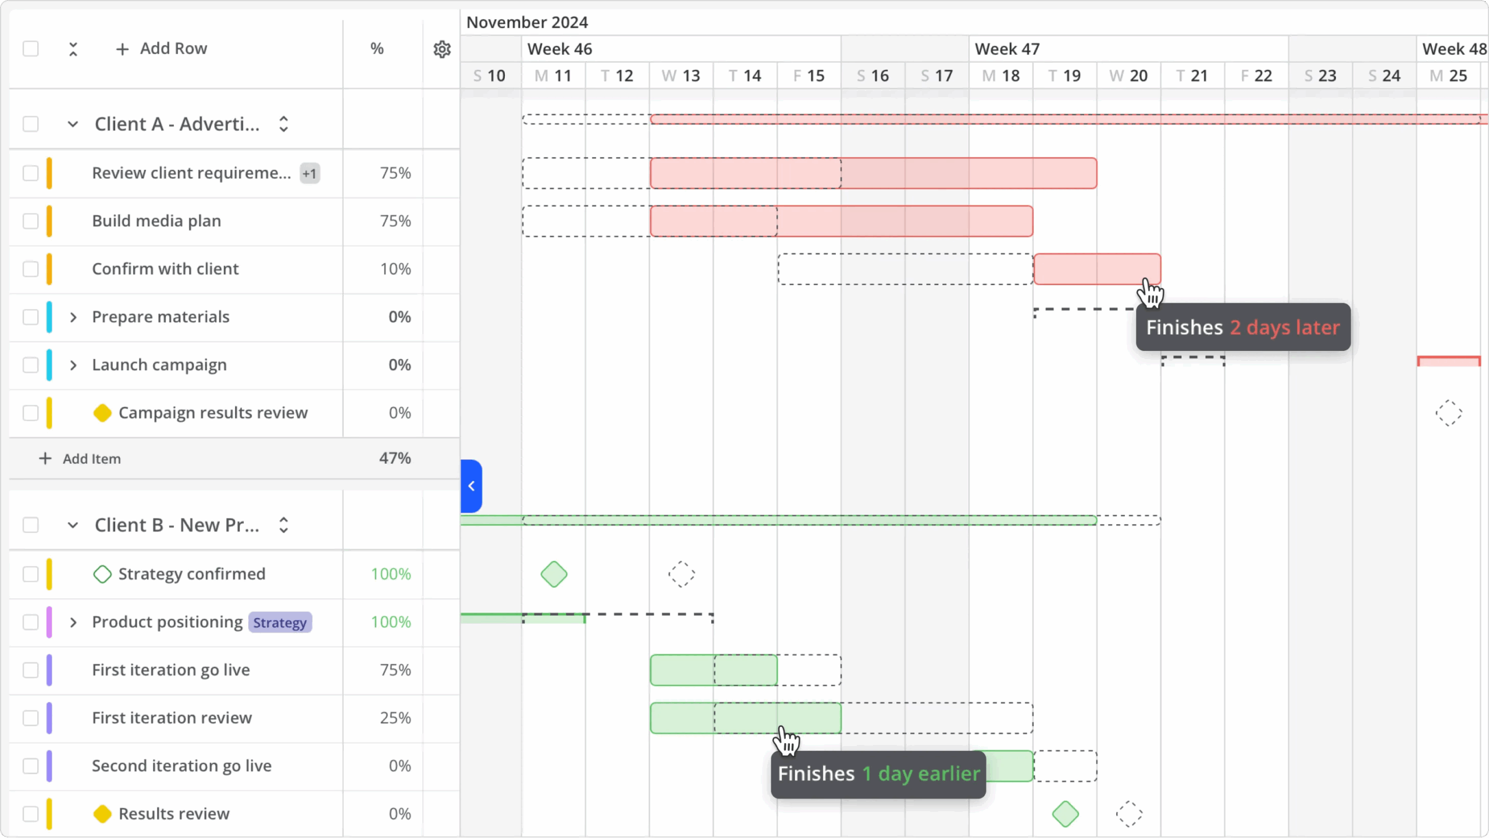Check the checkbox for Second iteration go live

[x=31, y=766]
